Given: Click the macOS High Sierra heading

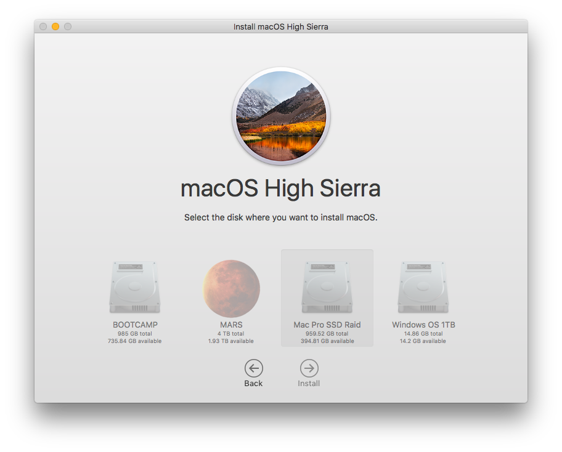Looking at the screenshot, I should pos(280,189).
